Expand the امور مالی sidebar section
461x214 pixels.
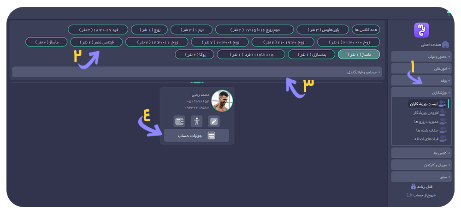[x=421, y=69]
